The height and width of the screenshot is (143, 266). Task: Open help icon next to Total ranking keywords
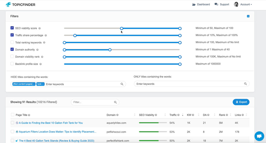tap(44, 42)
